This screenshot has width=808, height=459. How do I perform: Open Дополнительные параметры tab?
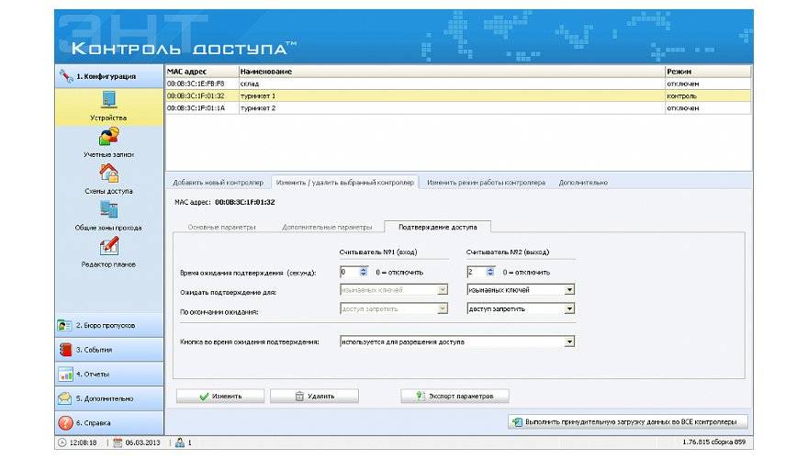tap(327, 227)
